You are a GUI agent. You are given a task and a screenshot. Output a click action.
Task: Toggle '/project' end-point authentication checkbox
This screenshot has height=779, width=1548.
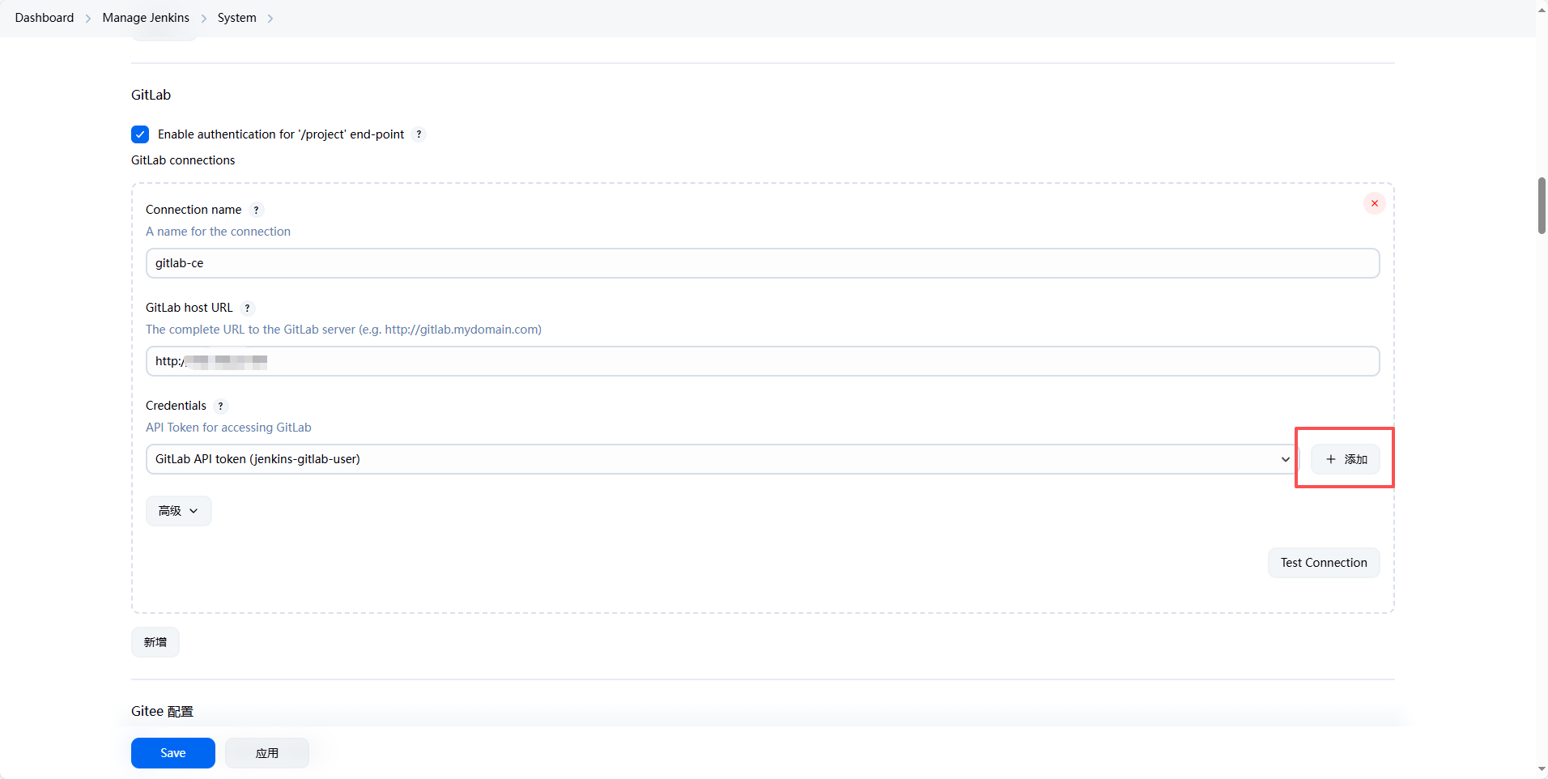click(x=140, y=134)
